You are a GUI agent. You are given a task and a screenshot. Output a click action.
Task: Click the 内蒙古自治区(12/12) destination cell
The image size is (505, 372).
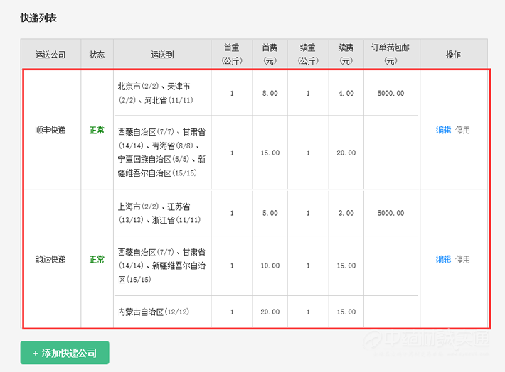162,312
